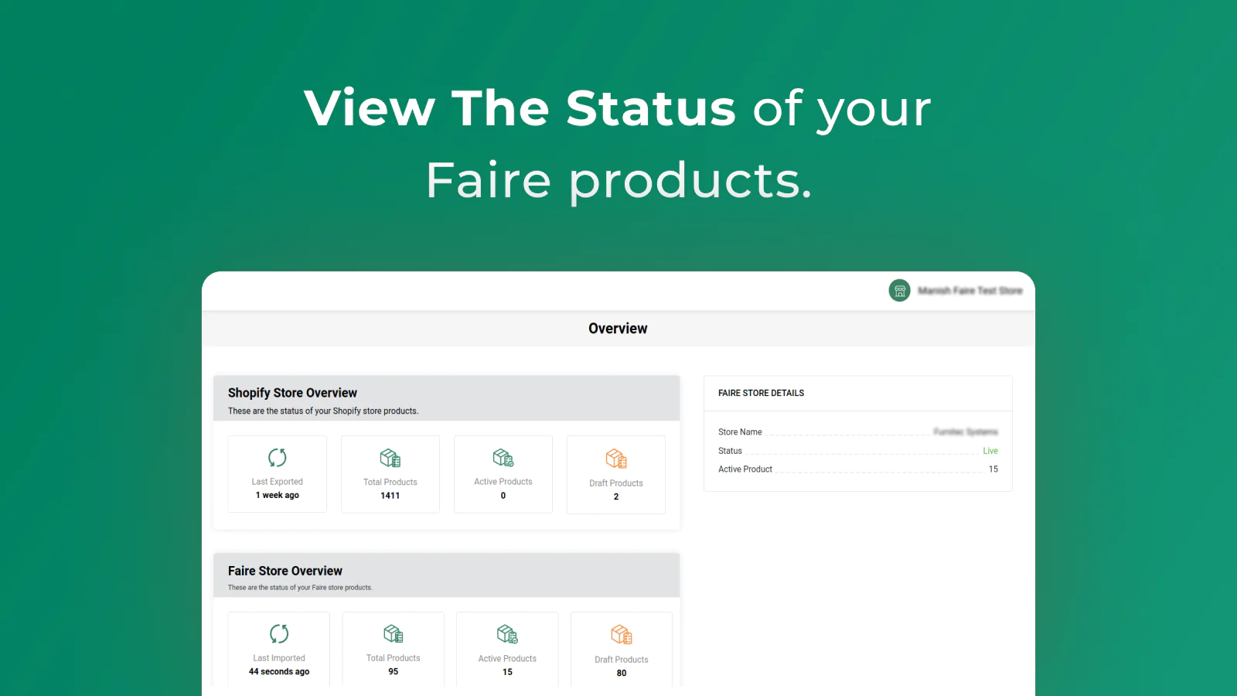Click the Overview page heading
The width and height of the screenshot is (1237, 696).
[618, 329]
